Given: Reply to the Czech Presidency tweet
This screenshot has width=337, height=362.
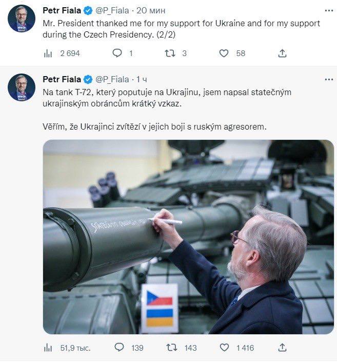Looking at the screenshot, I should (x=117, y=53).
